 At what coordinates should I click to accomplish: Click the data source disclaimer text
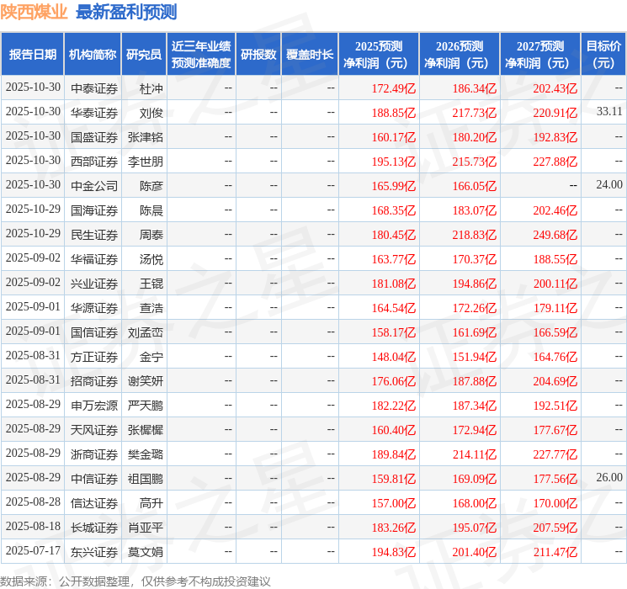point(135,581)
